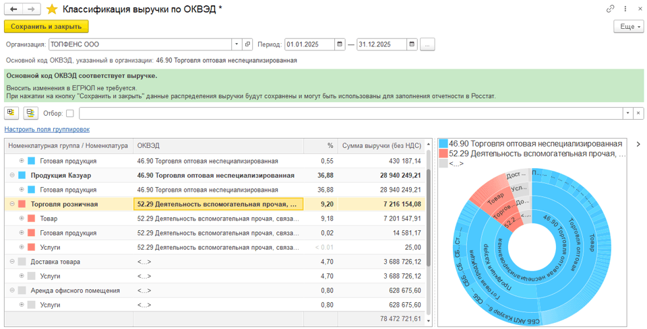Click the back navigation arrow
The image size is (647, 329).
pos(13,9)
